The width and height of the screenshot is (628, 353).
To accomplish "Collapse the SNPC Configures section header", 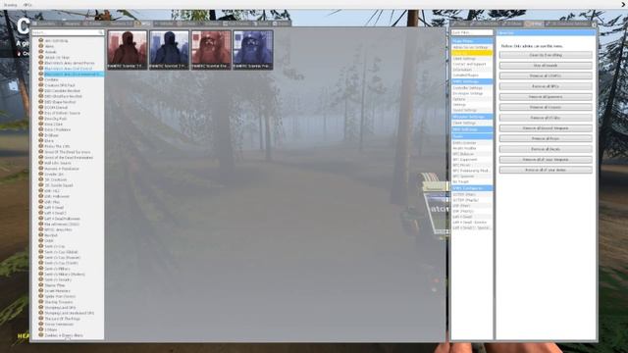I will coord(472,188).
